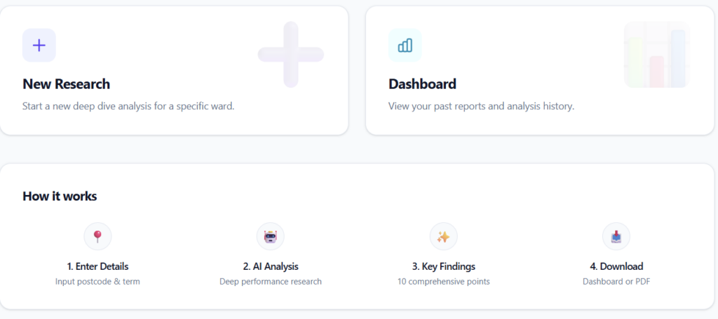Click the Dashboard bar chart icon

[x=405, y=46]
